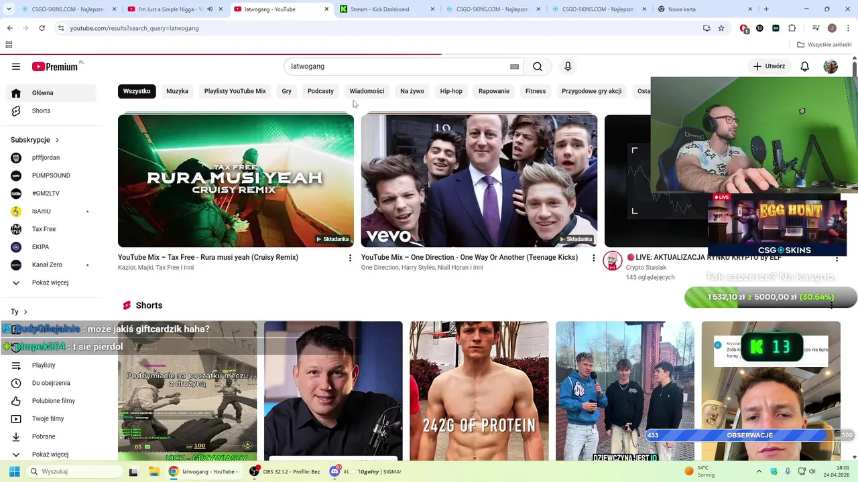Open the YouTube hamburger guide menu

[x=16, y=66]
